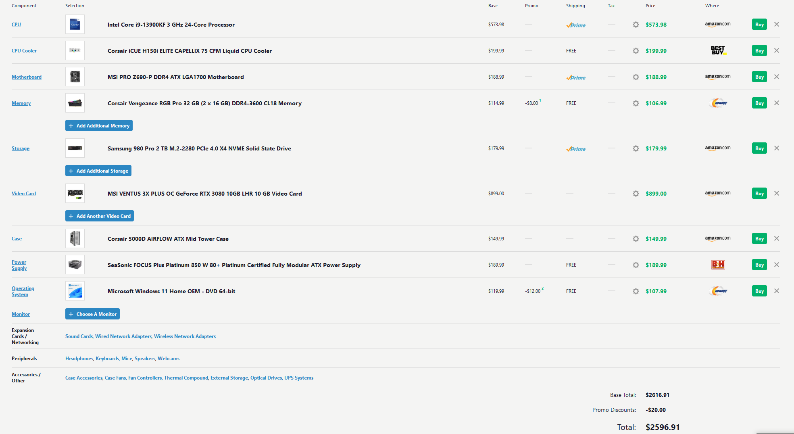This screenshot has width=794, height=434.
Task: Remove the Windows 11 operating system
Action: coord(777,291)
